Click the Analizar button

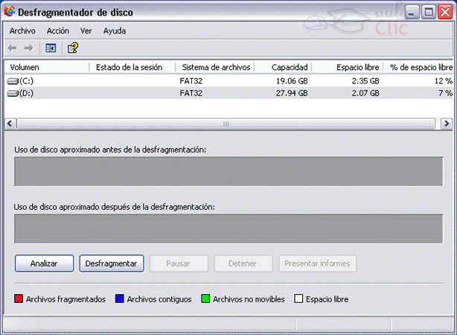[45, 264]
